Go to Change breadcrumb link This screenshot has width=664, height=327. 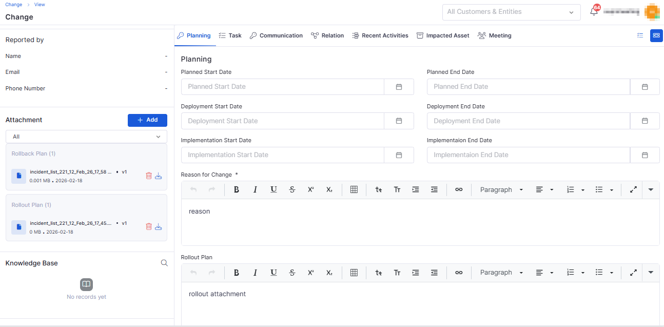(13, 5)
